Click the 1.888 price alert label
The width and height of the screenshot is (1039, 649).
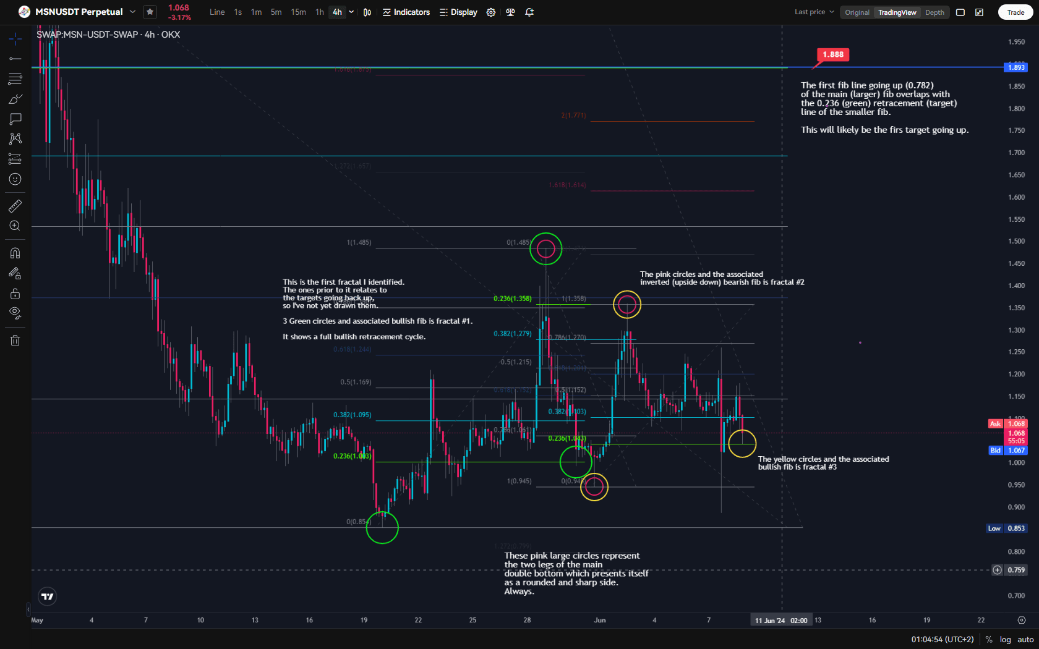coord(833,54)
